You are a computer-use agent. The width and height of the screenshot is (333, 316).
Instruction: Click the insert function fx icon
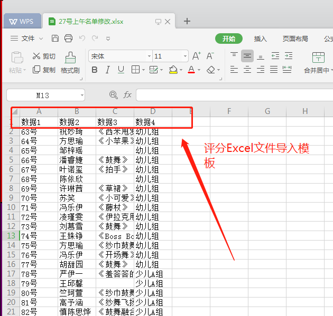click(x=127, y=95)
